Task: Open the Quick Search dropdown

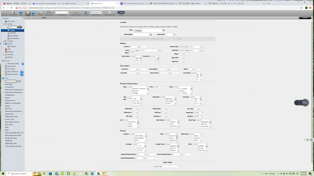Action: pos(96,13)
